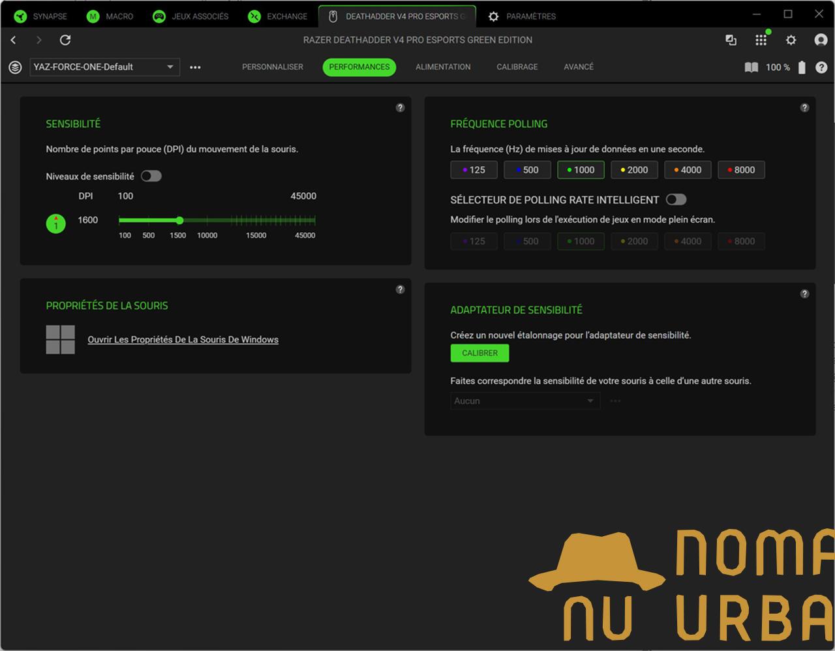The image size is (835, 651).
Task: Enable Niveaux de sensibilité
Action: [151, 175]
